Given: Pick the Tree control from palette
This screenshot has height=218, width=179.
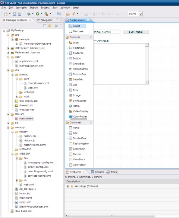Looking at the screenshot, I should click(x=74, y=90).
